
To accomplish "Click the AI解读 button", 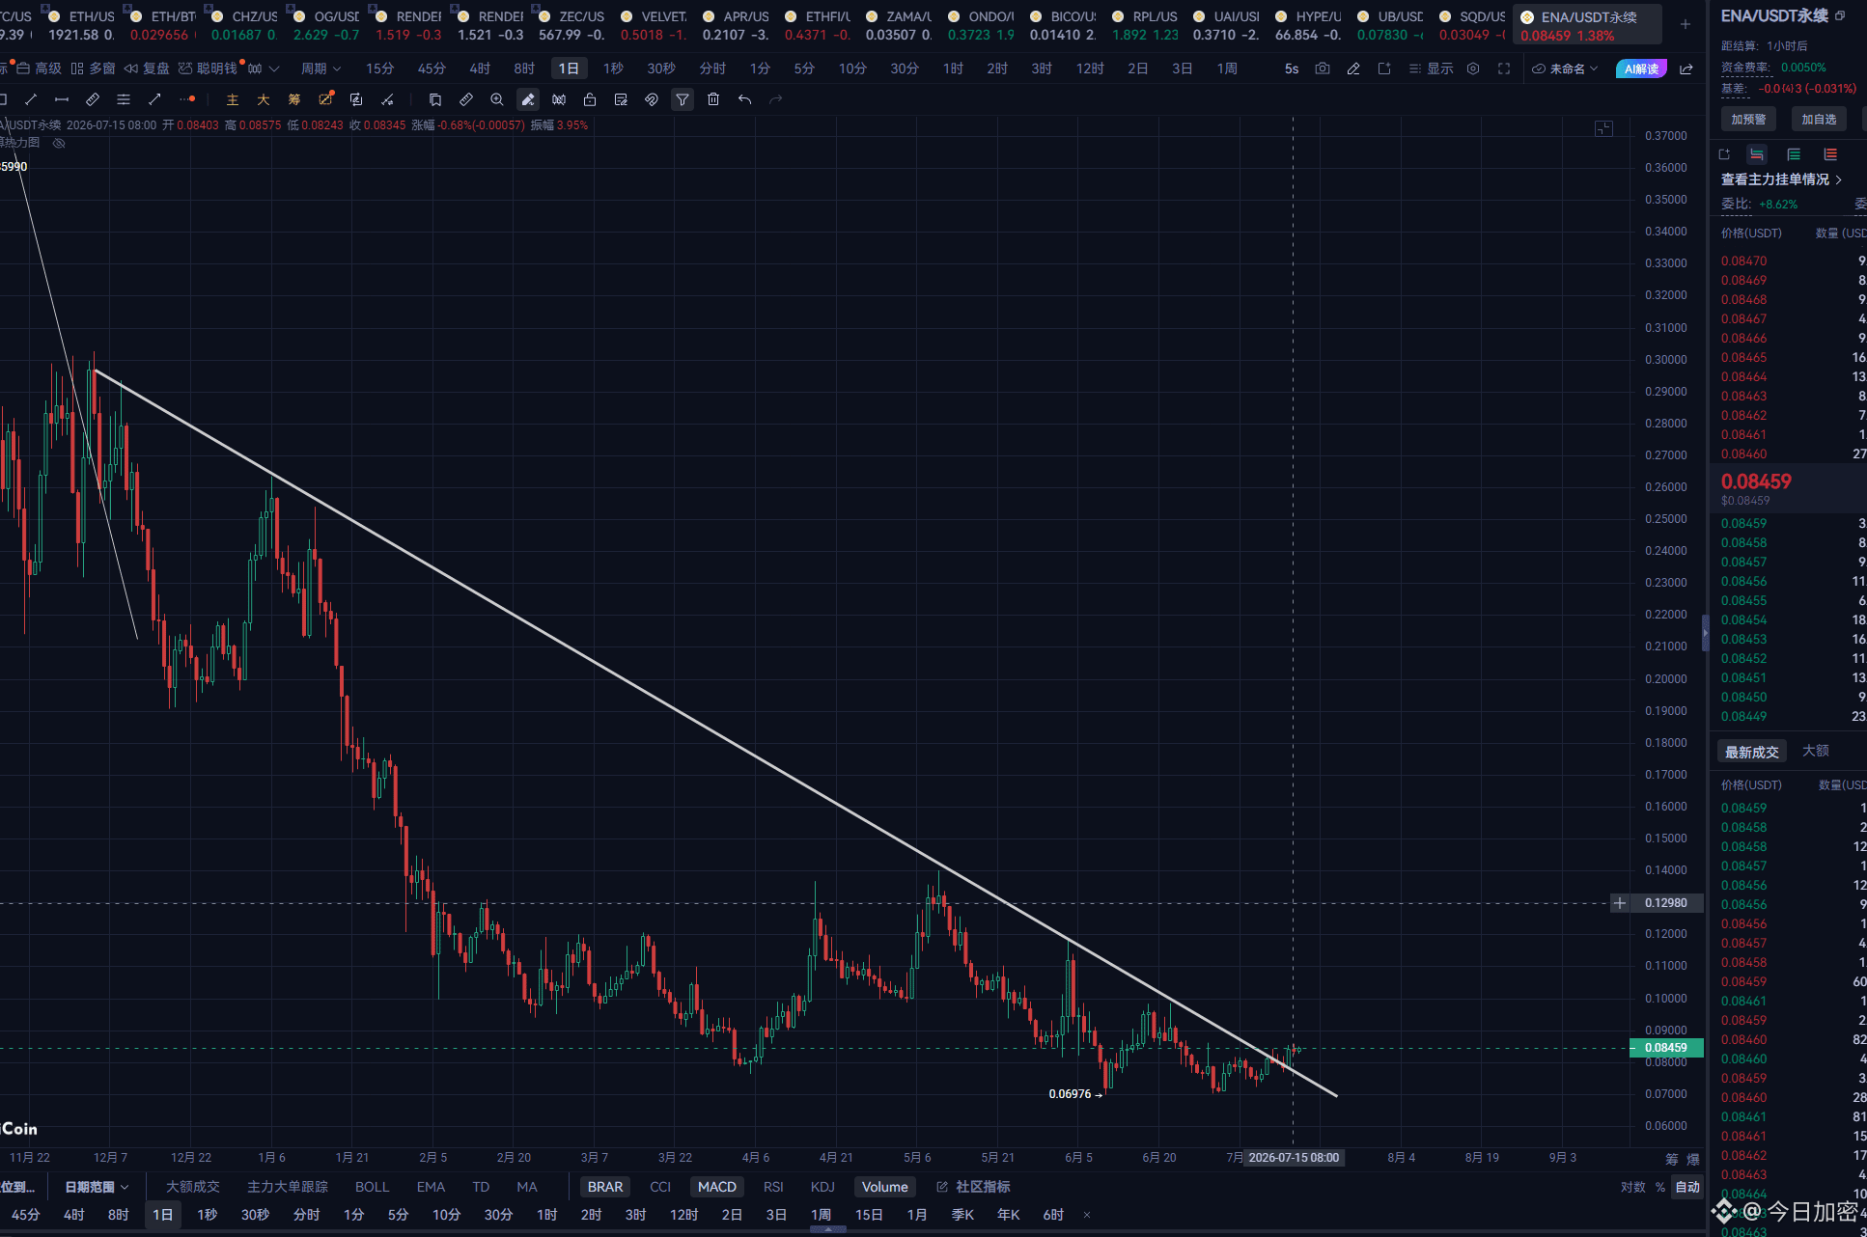I will click(x=1641, y=69).
